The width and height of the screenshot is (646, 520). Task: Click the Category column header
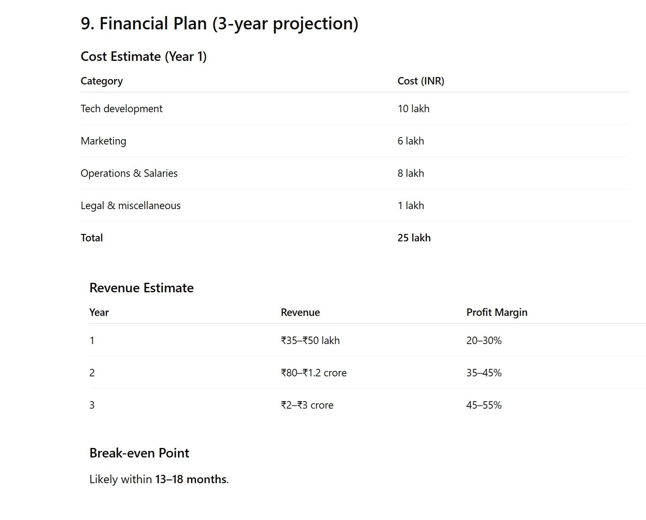pyautogui.click(x=102, y=81)
